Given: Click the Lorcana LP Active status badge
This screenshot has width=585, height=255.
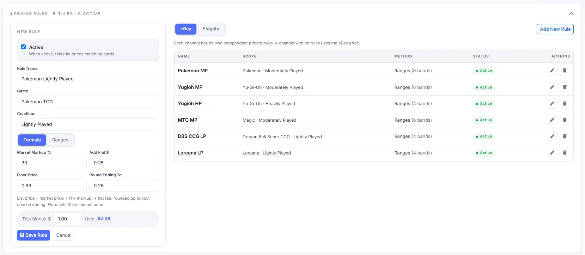Looking at the screenshot, I should pos(484,153).
